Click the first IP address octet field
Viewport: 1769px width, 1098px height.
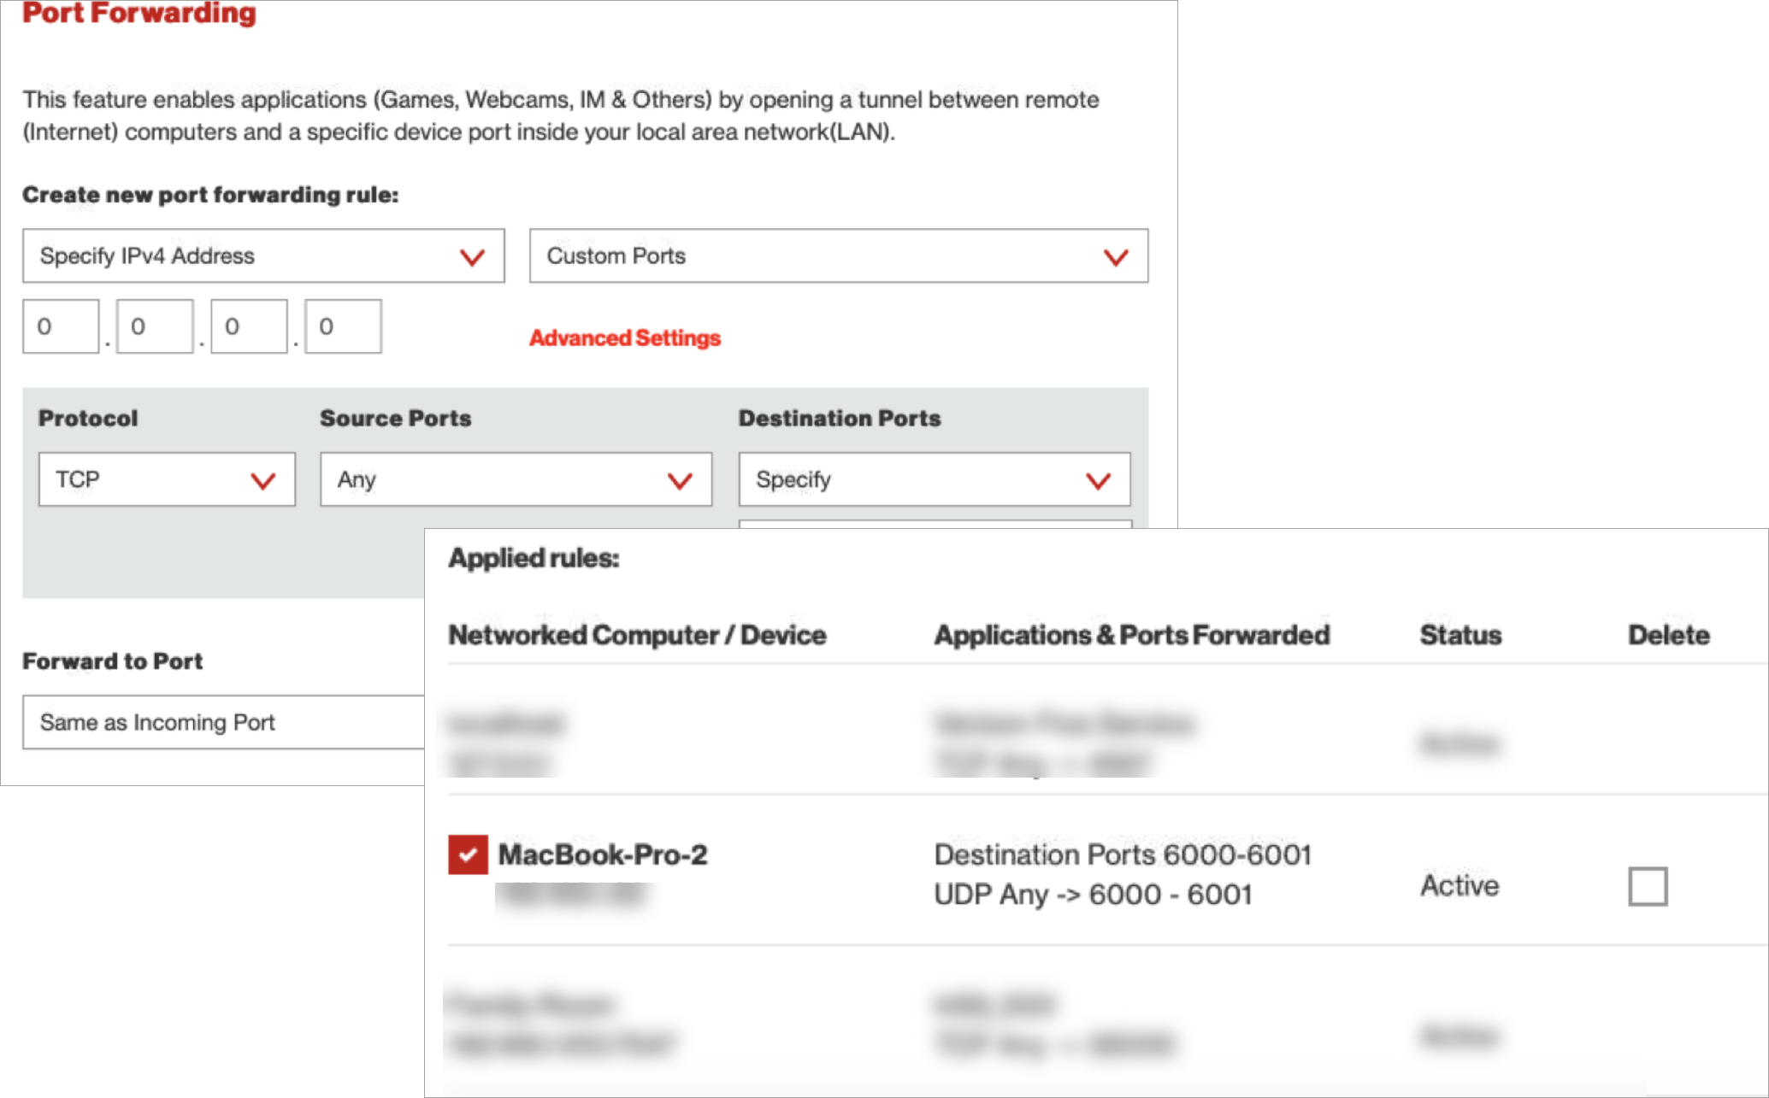coord(61,326)
